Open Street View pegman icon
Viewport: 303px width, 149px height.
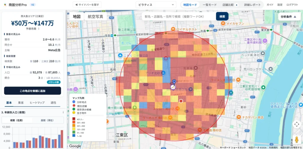pyautogui.click(x=296, y=139)
